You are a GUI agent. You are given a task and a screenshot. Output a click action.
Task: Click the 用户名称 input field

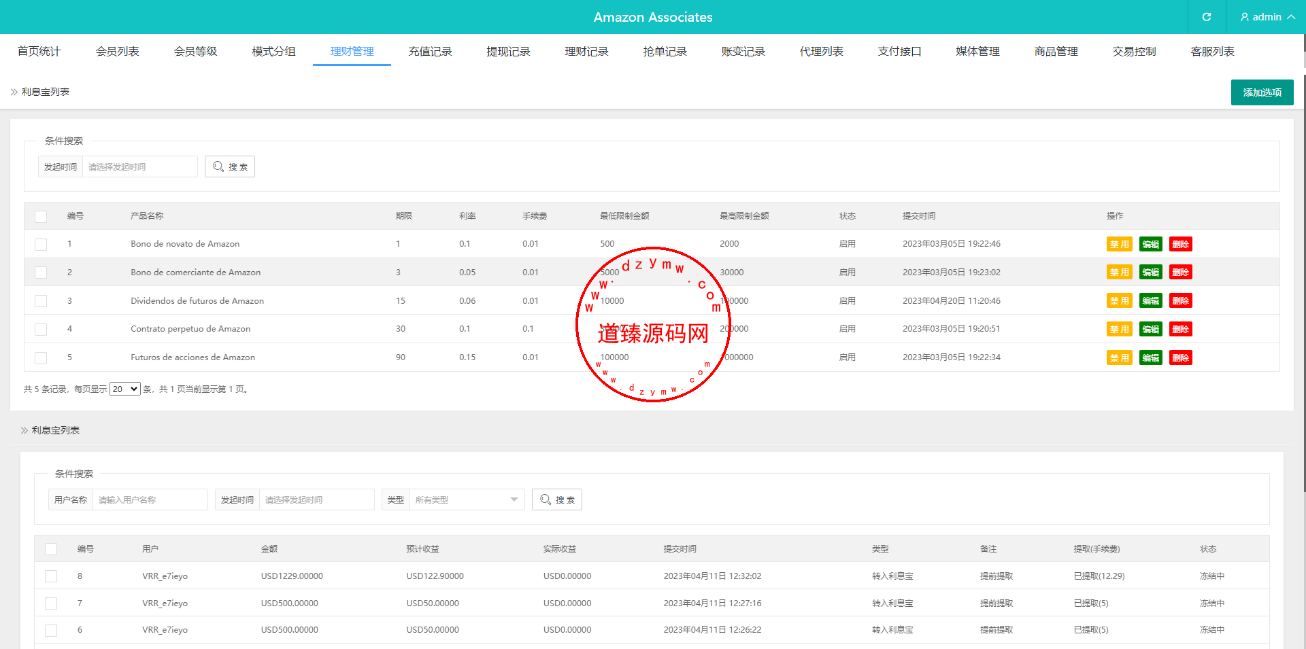click(x=150, y=499)
